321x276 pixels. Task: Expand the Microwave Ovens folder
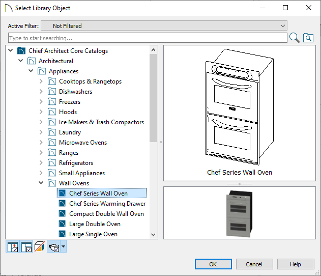pos(41,143)
